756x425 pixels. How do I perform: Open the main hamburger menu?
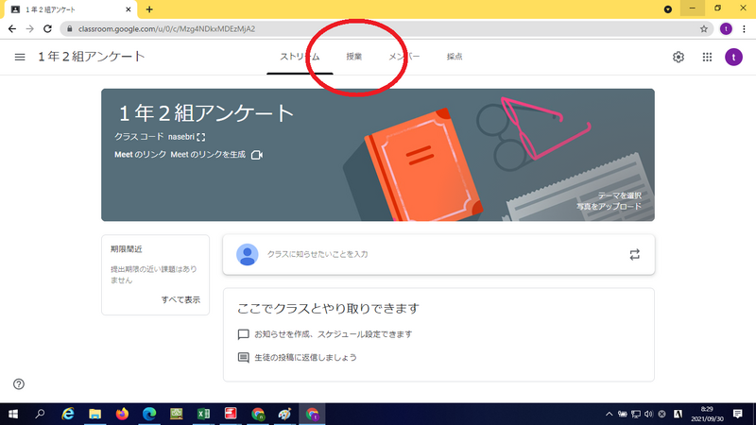coord(20,57)
